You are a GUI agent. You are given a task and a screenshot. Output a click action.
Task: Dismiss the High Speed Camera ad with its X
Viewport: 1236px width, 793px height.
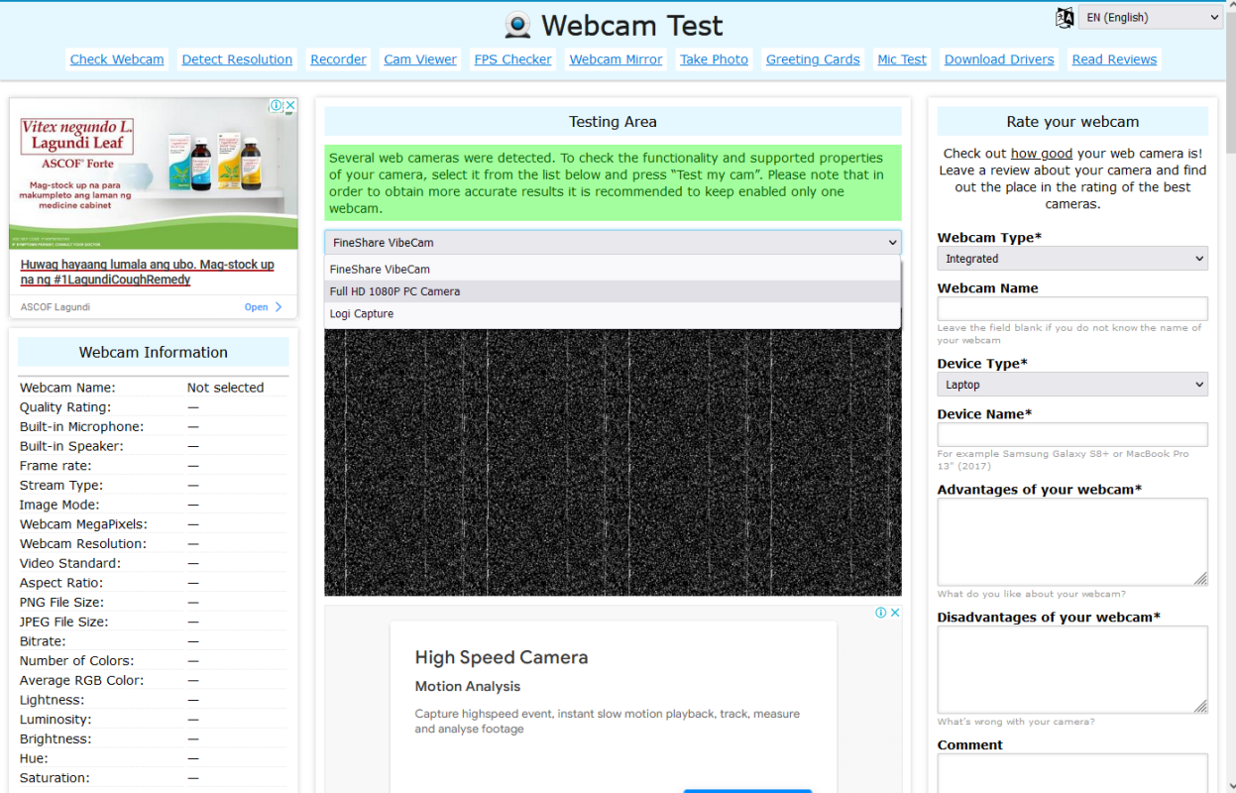(x=894, y=612)
